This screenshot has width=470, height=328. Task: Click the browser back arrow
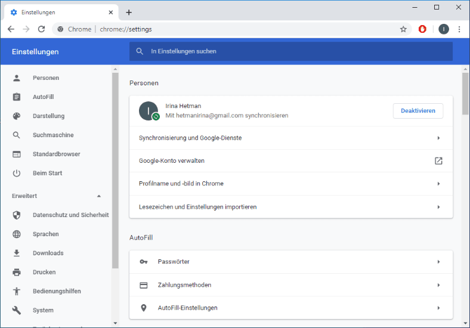[11, 29]
